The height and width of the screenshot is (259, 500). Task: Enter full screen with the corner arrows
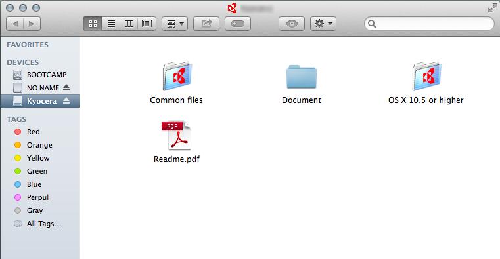(x=492, y=8)
